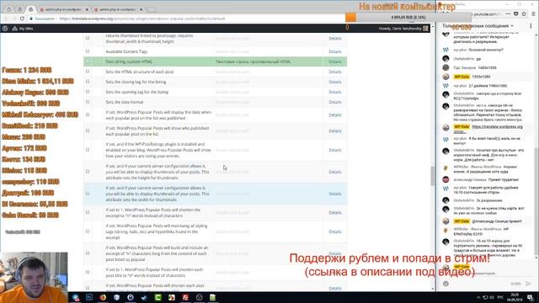Open Details for 'Available Content Tags'

coord(335,51)
